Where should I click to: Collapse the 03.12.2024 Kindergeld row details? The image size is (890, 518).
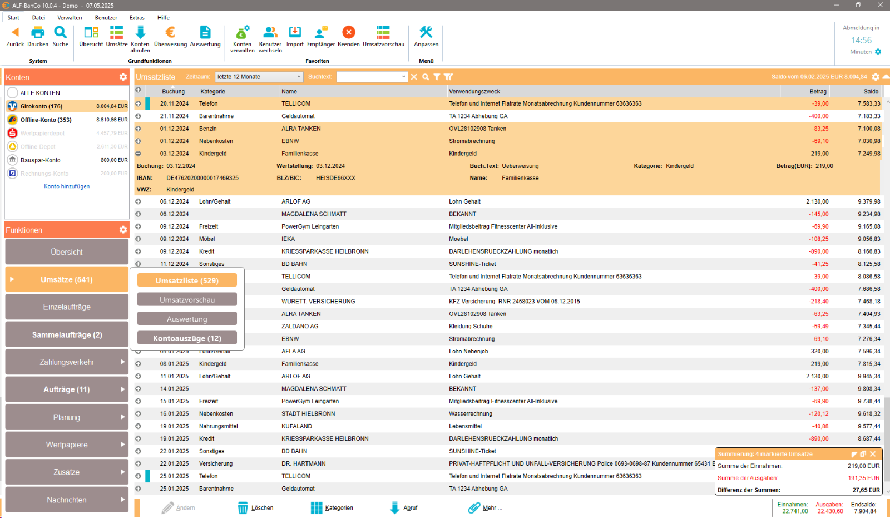138,154
